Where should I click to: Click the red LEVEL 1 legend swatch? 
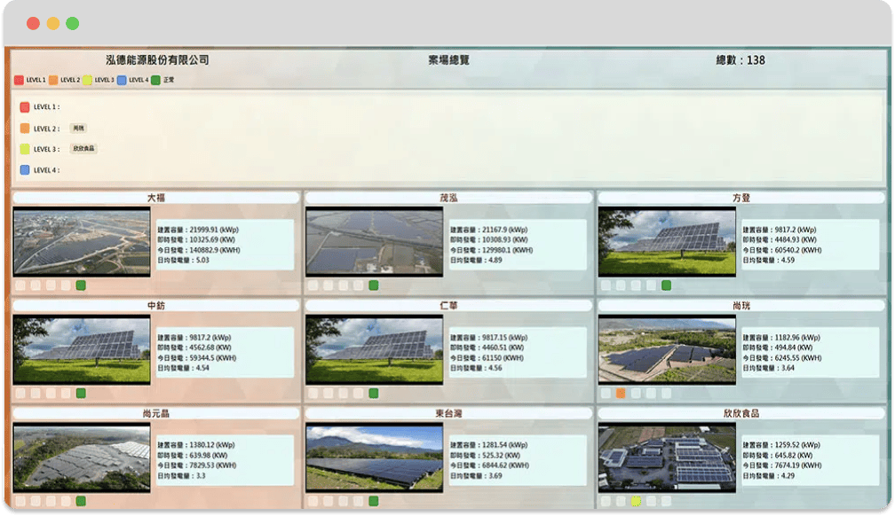point(19,80)
